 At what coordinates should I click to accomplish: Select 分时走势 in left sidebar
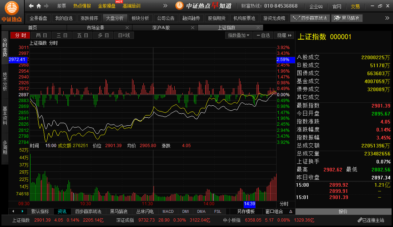click(x=5, y=48)
